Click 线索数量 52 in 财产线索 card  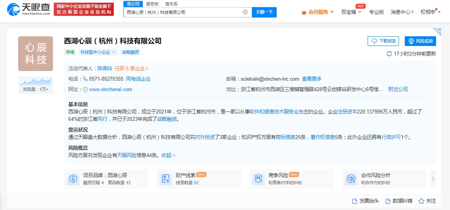pyautogui.click(x=187, y=183)
